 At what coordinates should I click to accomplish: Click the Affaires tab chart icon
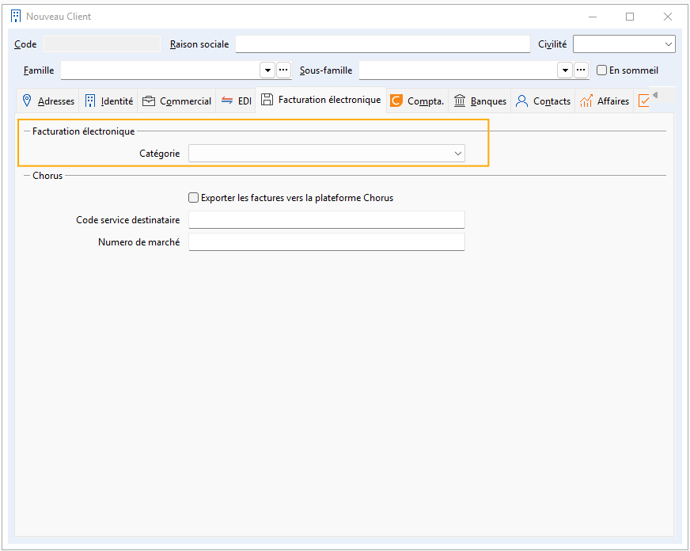pyautogui.click(x=586, y=101)
